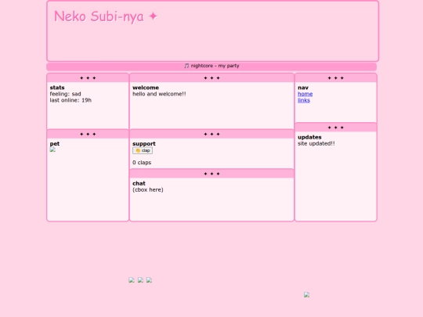Viewport: 423px width, 317px height.
Task: Click the nav heading
Action: [303, 88]
